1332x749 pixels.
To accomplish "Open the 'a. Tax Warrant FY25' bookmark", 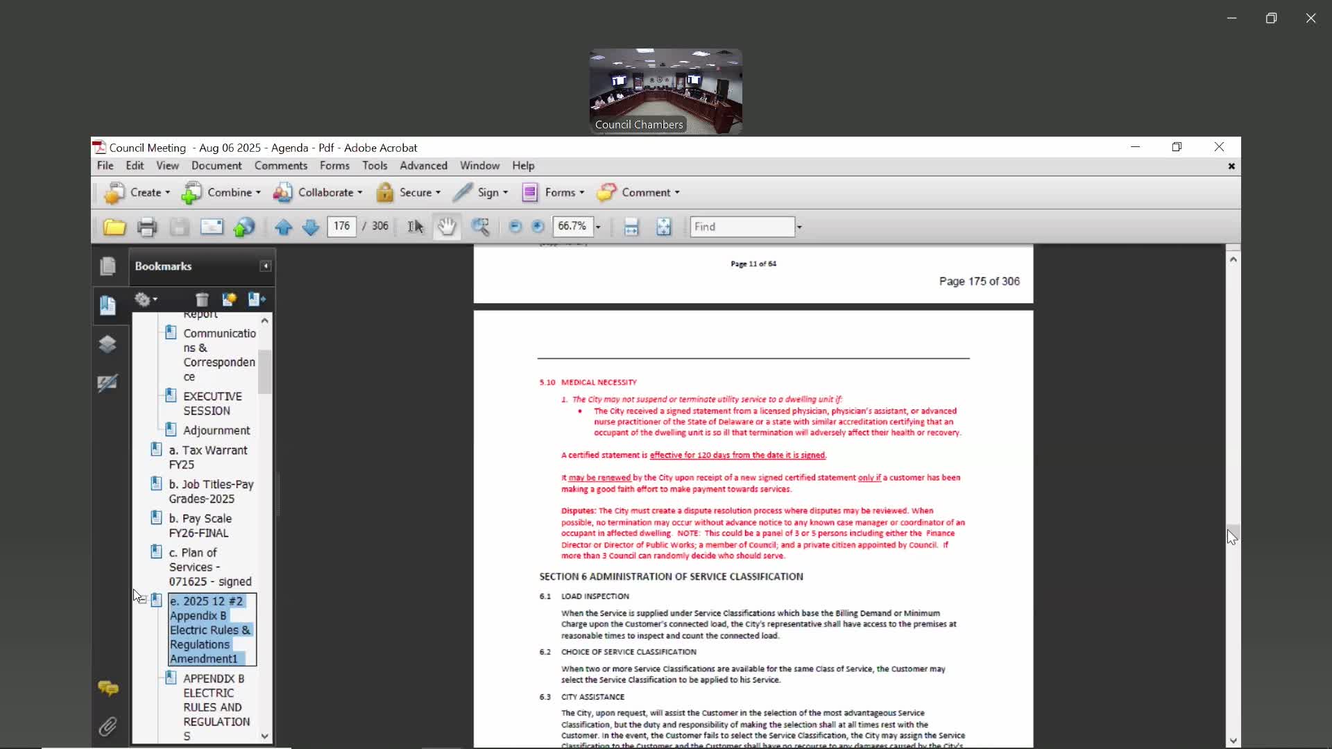I will click(x=207, y=457).
